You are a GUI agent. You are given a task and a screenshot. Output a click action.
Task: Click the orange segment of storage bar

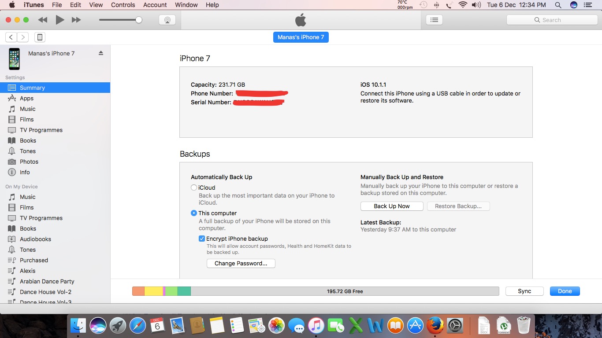(138, 291)
